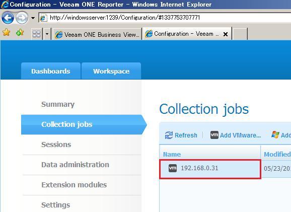The height and width of the screenshot is (212, 291).
Task: Open the recent pages dropdown arrow
Action: [x=33, y=18]
